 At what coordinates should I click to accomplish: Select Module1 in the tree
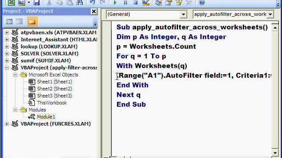coord(46,117)
